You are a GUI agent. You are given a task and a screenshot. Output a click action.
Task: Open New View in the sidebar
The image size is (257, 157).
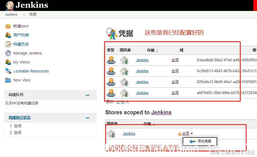[x=22, y=80]
